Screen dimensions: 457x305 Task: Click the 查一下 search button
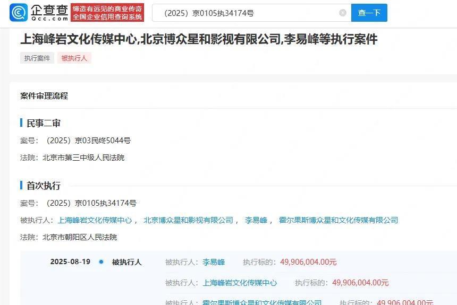369,13
